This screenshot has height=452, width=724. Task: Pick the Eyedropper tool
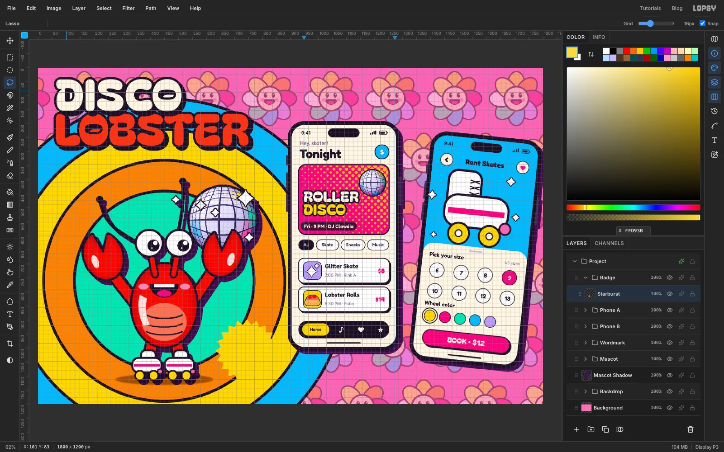pos(10,285)
